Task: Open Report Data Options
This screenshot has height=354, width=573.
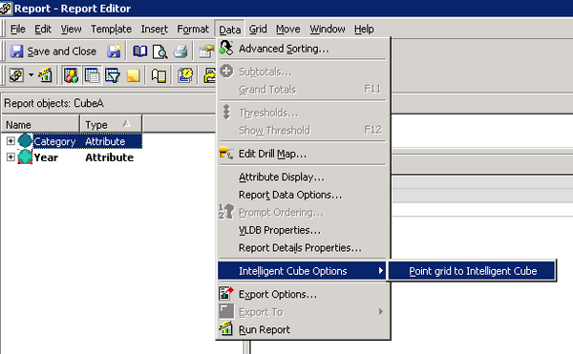Action: click(x=302, y=195)
